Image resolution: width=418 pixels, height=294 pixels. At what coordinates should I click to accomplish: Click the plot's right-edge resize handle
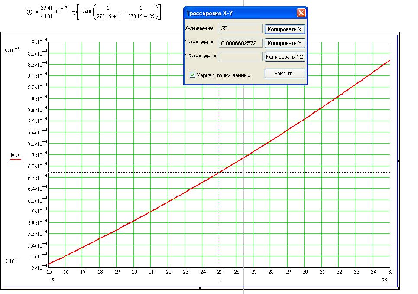[398, 161]
